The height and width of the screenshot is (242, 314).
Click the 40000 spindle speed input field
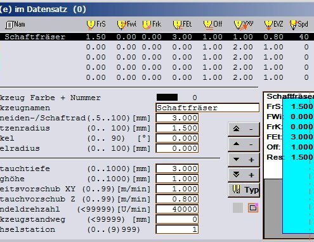pyautogui.click(x=177, y=209)
